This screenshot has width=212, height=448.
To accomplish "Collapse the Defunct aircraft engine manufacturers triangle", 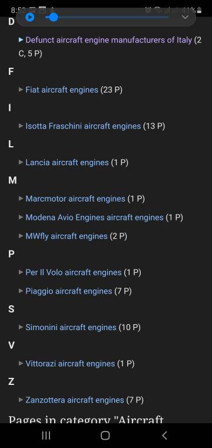I will 21,39.
